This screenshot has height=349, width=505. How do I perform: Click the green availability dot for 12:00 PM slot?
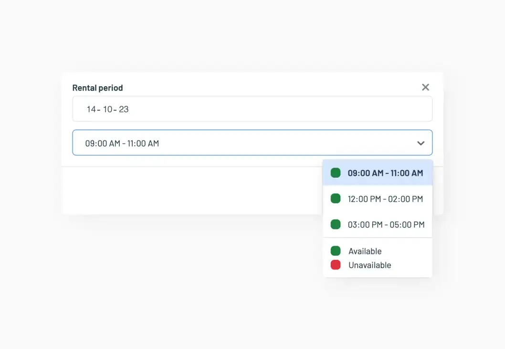335,199
